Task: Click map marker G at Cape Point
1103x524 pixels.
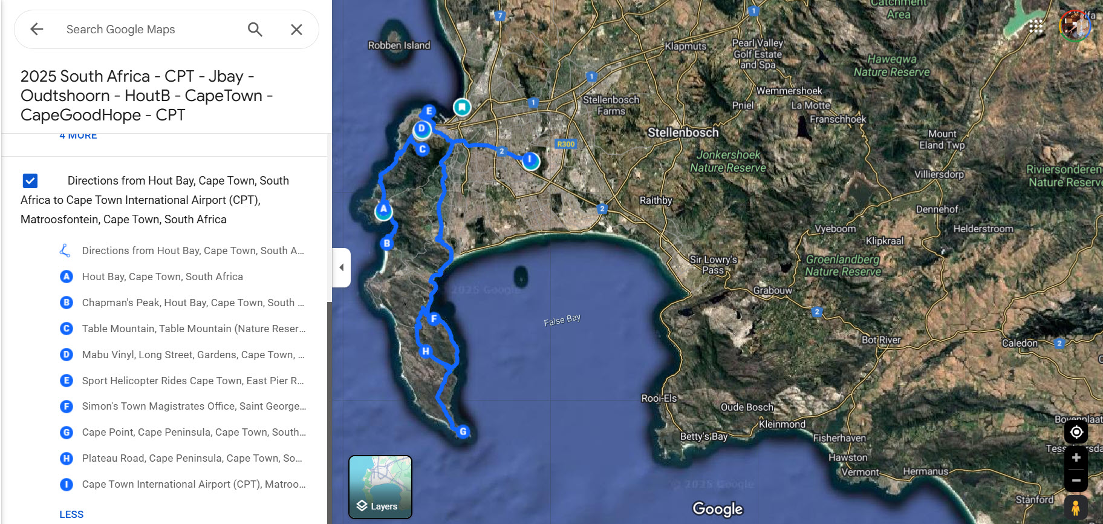Action: (463, 431)
